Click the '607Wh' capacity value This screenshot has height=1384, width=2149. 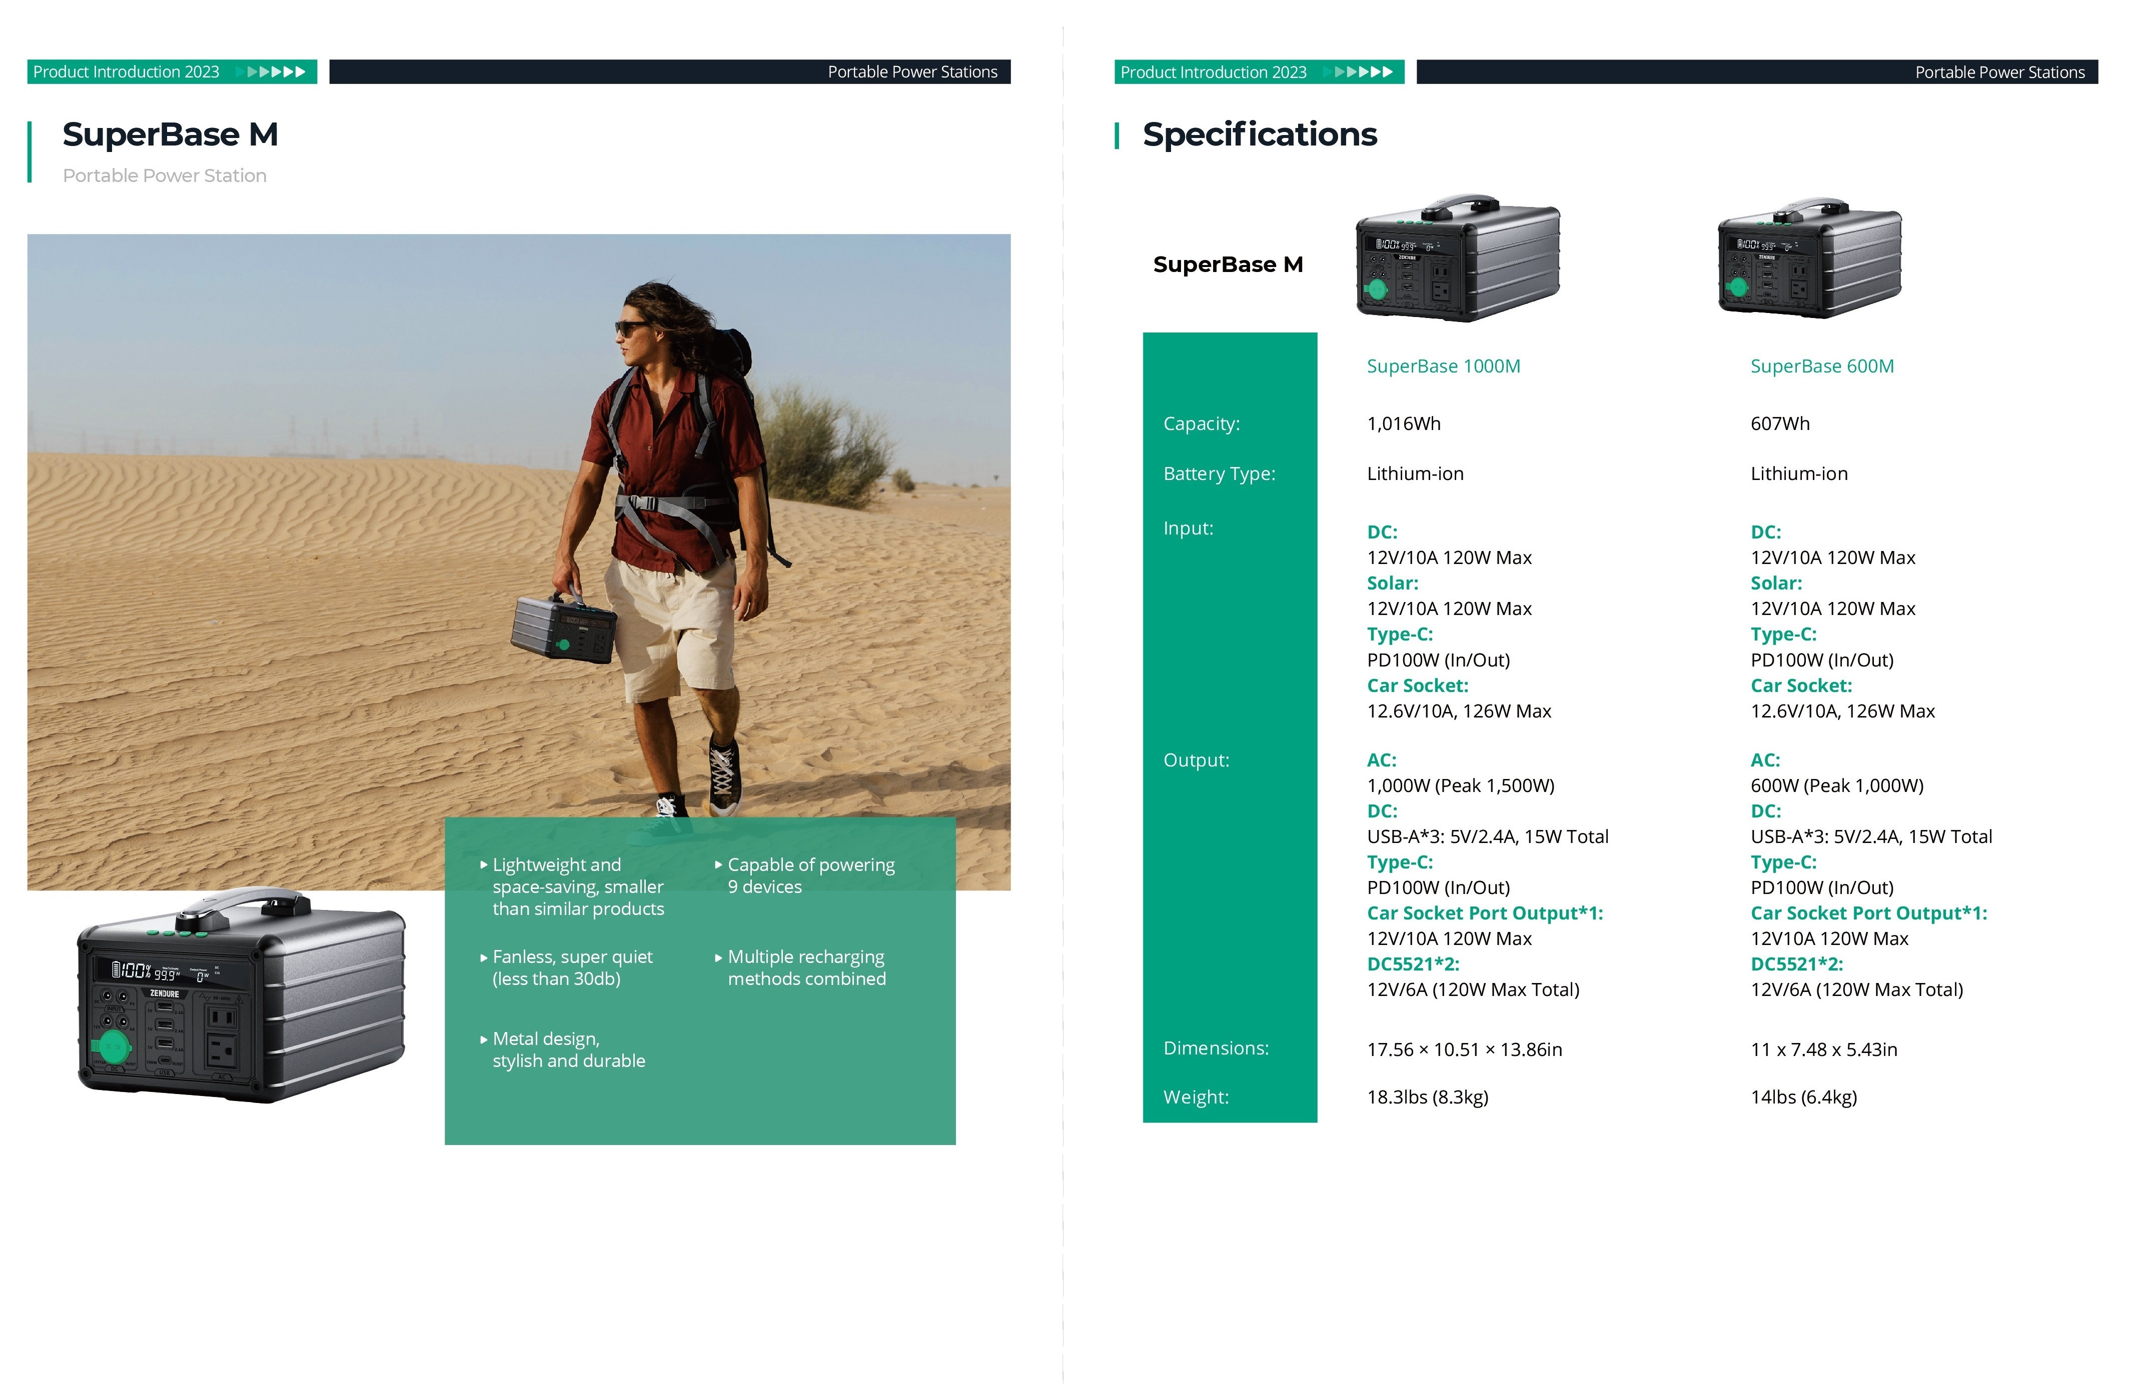point(1779,424)
